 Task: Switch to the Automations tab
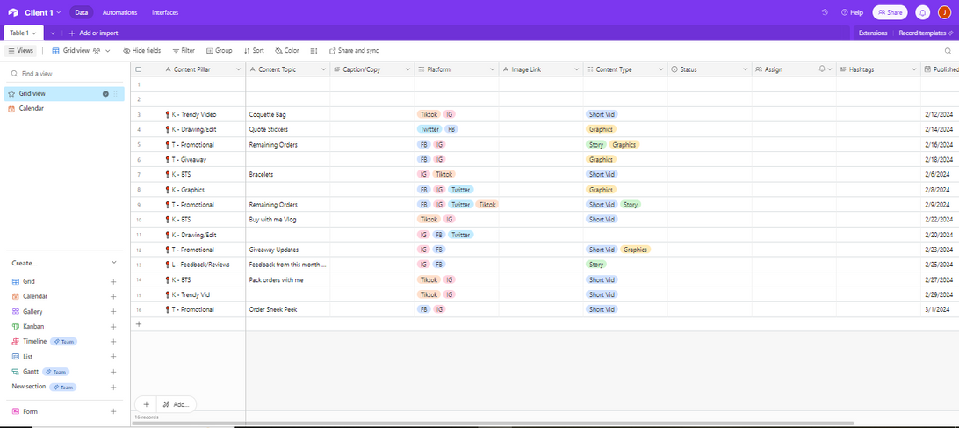click(119, 12)
